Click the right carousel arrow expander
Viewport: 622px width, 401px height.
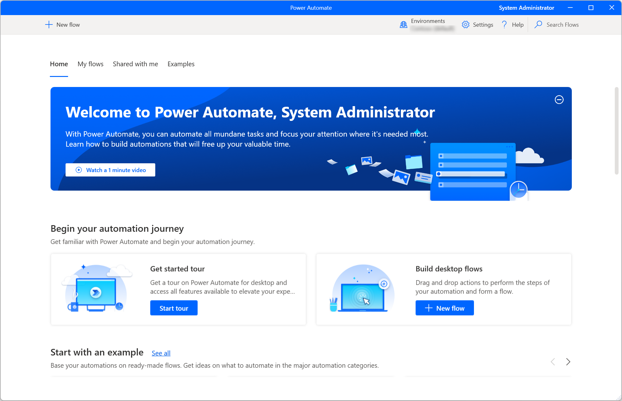568,361
